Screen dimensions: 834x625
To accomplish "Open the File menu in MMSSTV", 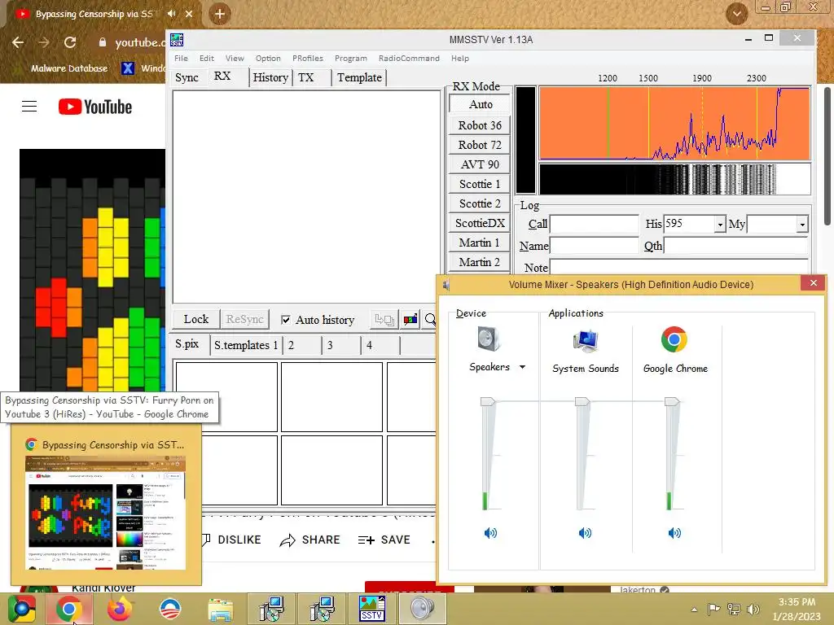I will click(181, 58).
